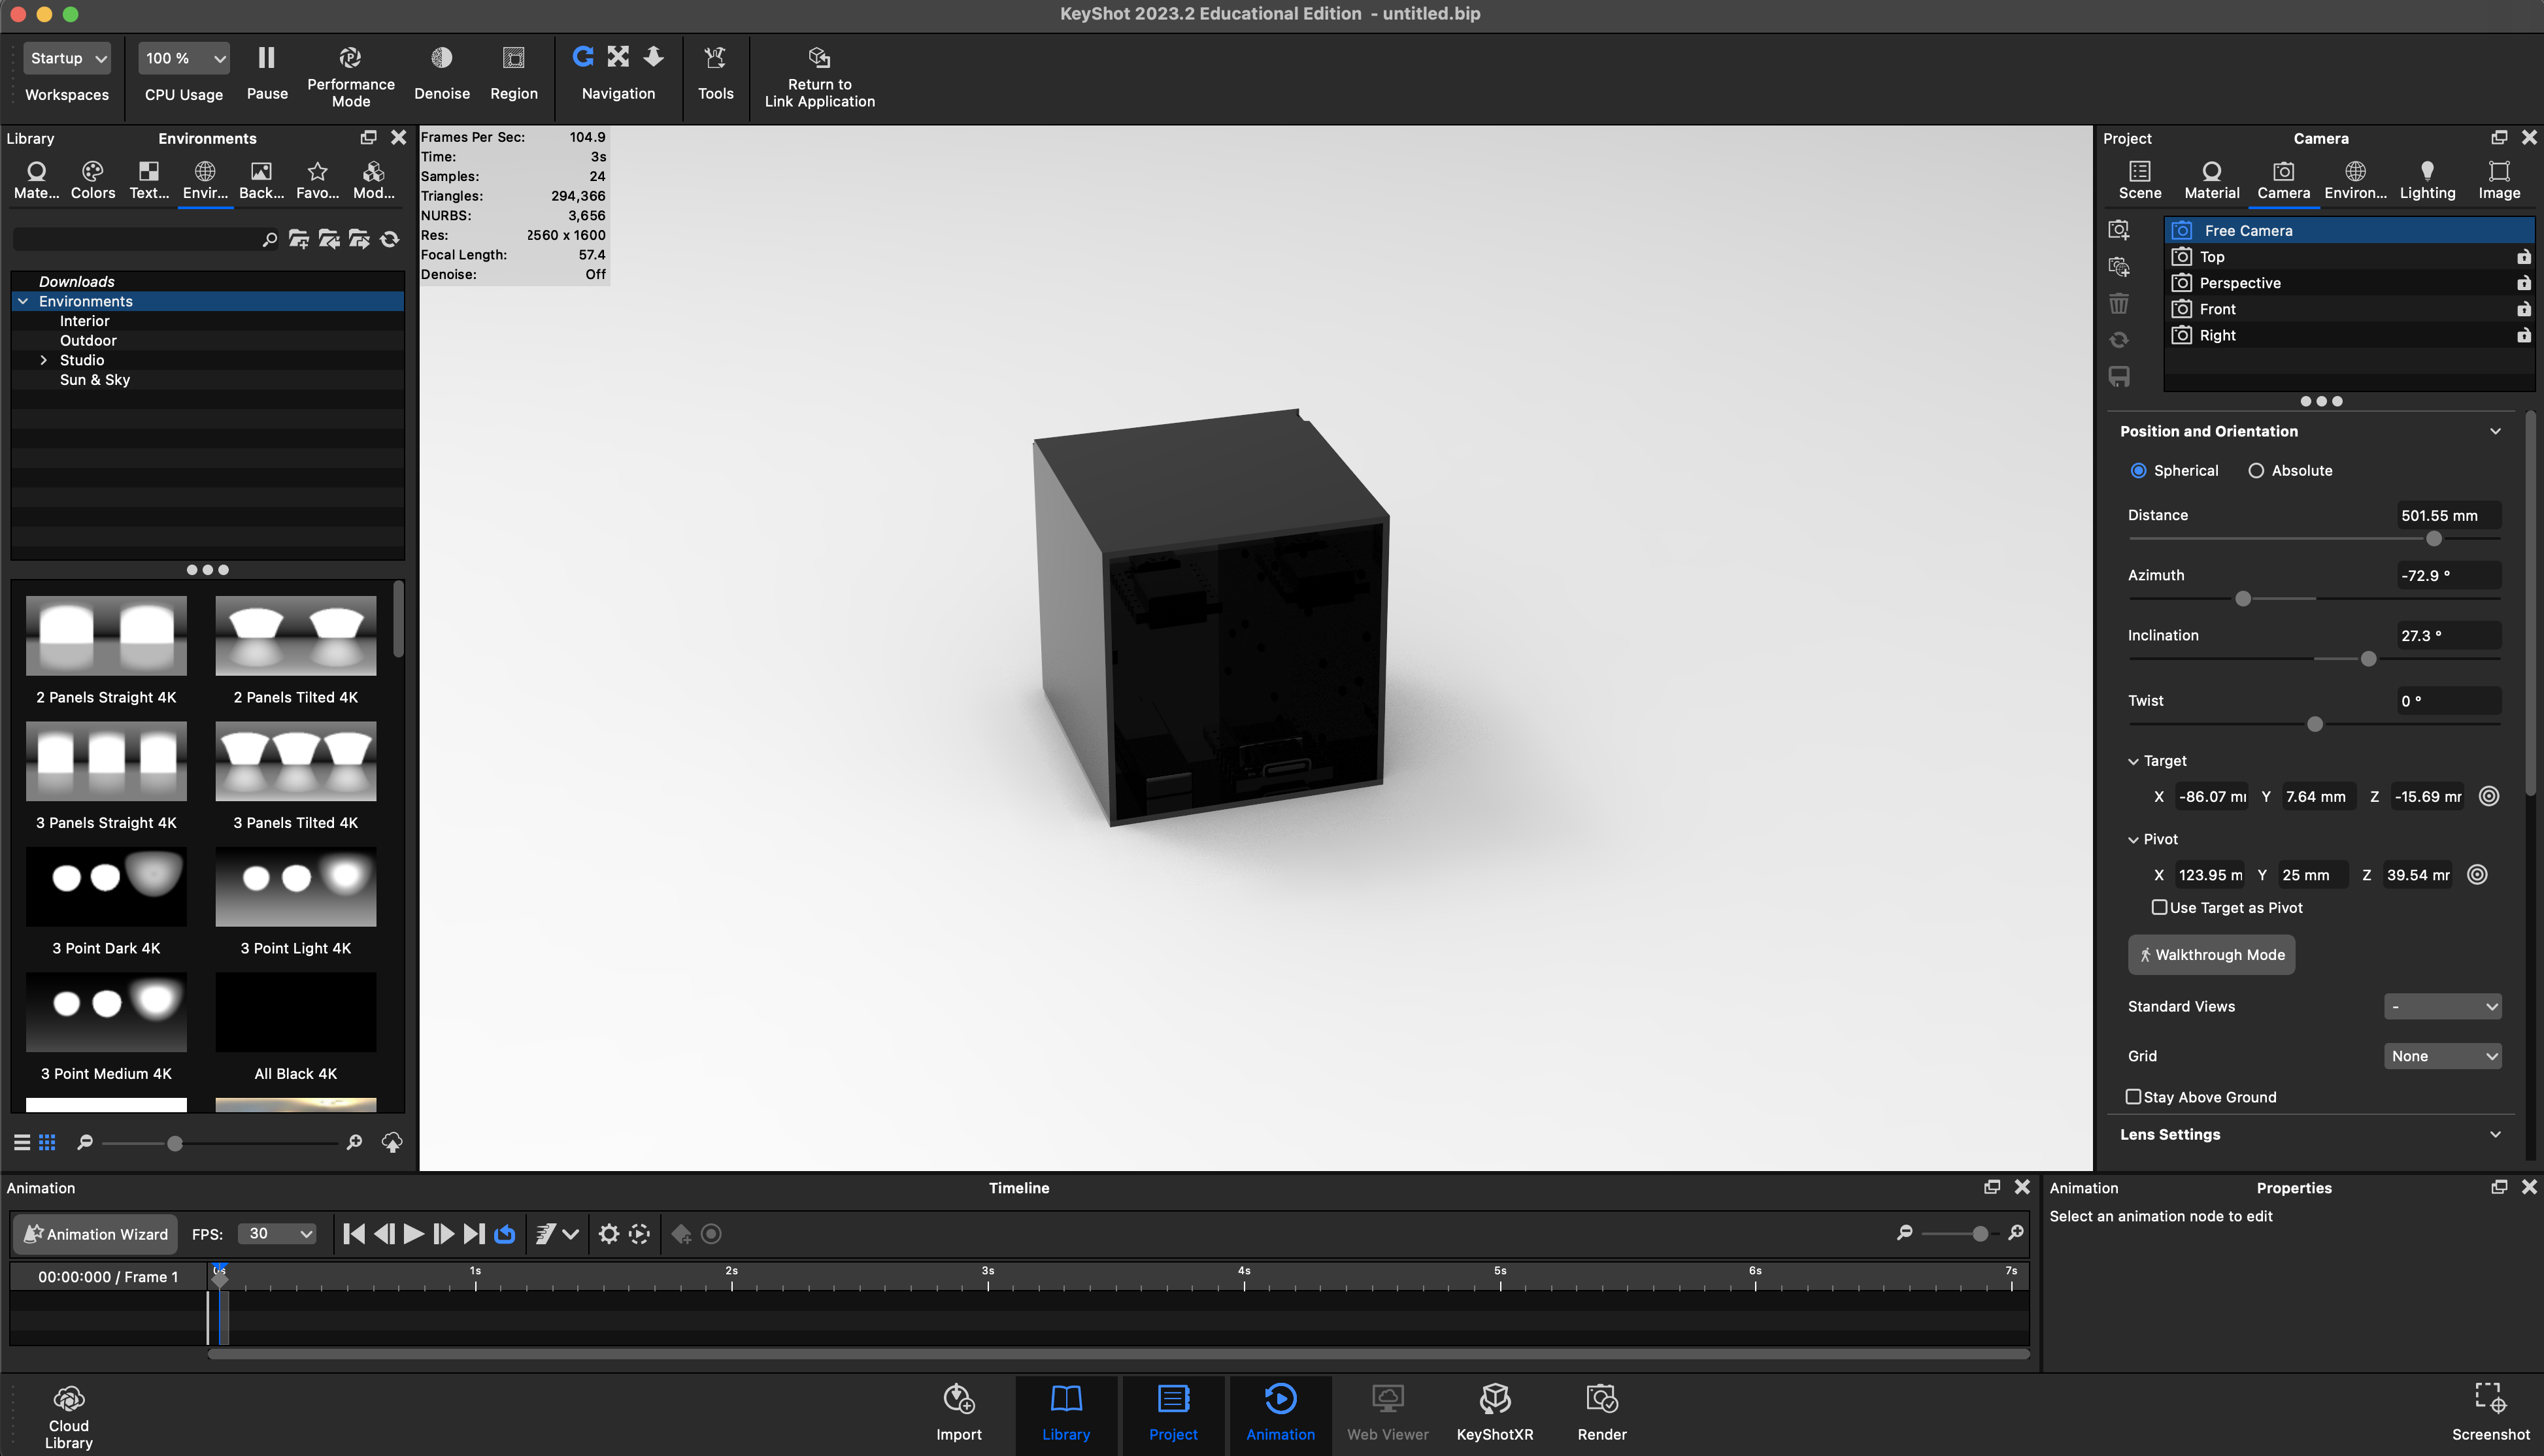Select the Absolute radio button

point(2256,471)
